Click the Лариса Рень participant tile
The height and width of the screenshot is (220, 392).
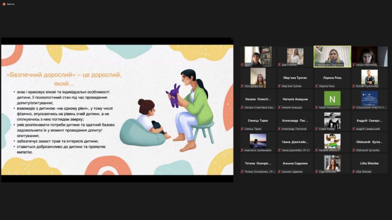332,78
